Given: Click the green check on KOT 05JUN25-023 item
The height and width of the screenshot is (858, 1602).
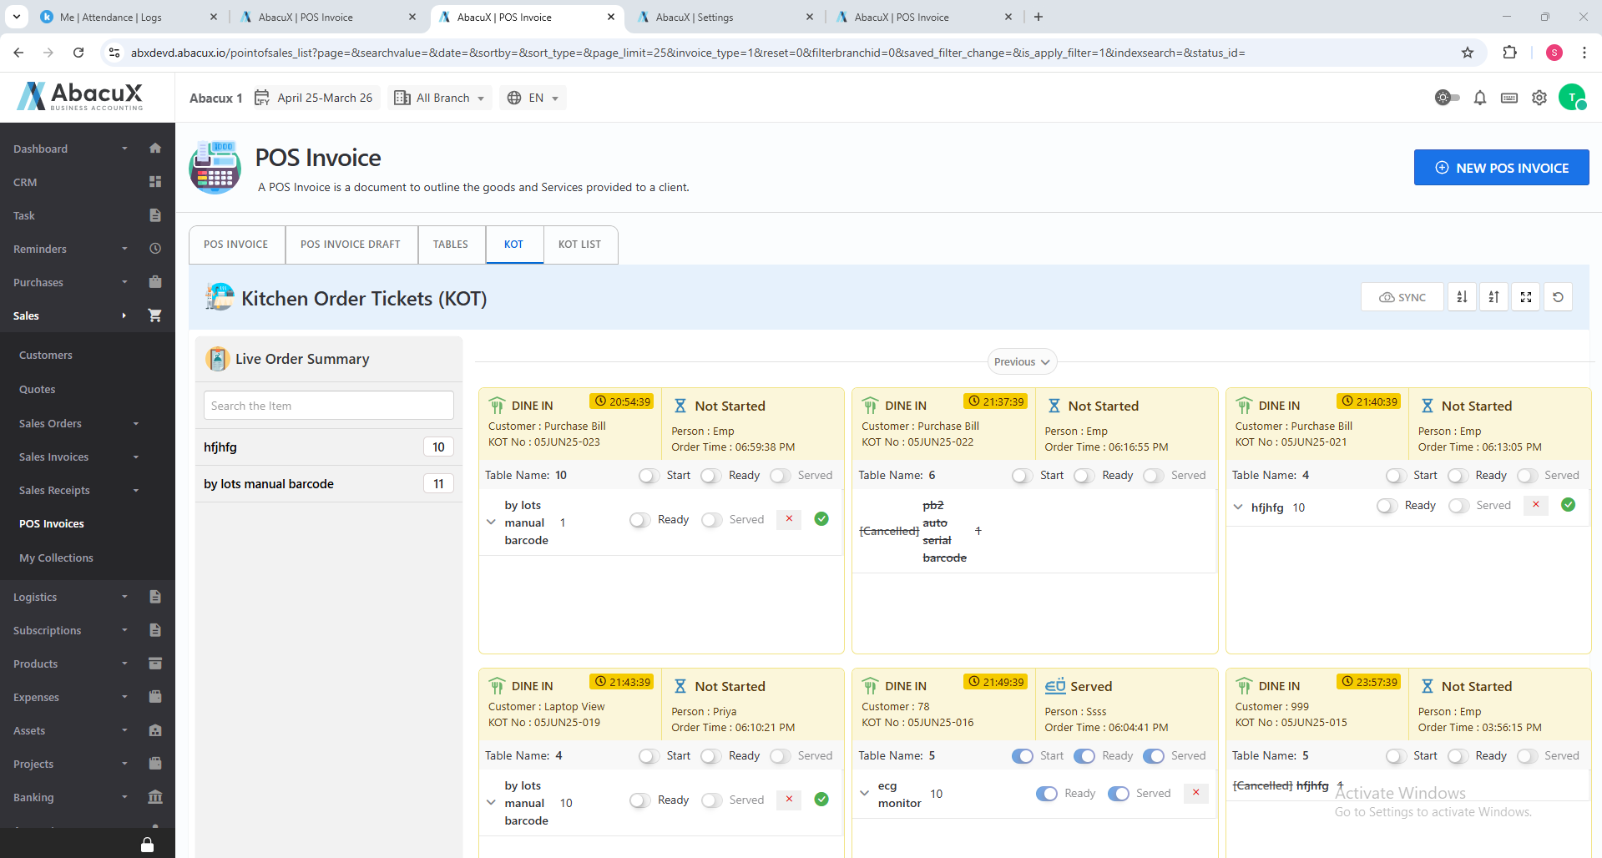Looking at the screenshot, I should point(821,519).
